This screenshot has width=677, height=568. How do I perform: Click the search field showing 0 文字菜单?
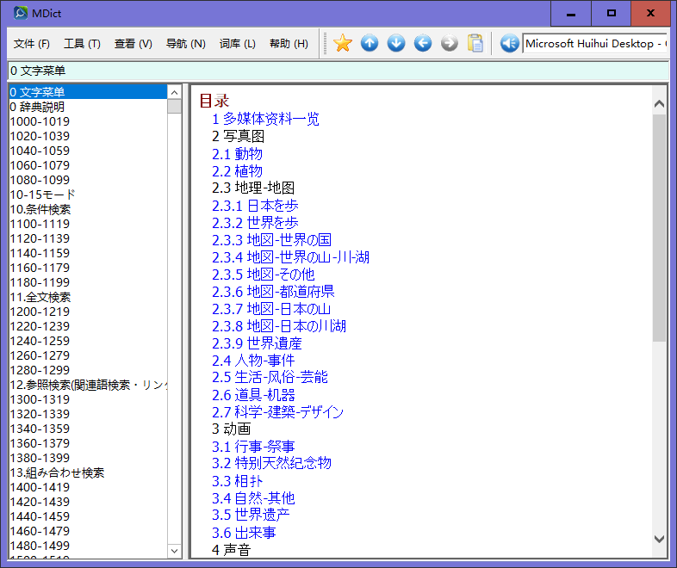tap(336, 71)
